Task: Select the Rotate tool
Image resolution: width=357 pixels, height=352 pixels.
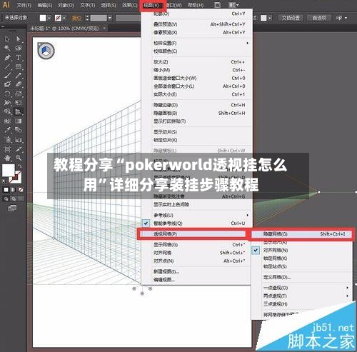Action: click(x=7, y=94)
